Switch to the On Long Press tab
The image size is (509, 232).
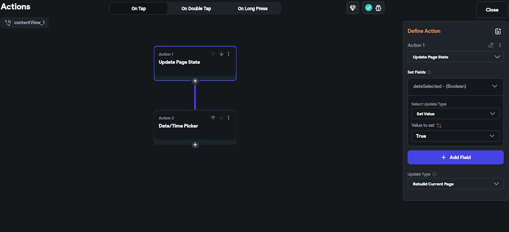(x=252, y=9)
